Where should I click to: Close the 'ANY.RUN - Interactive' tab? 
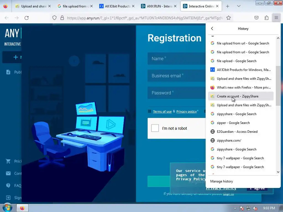click(175, 6)
